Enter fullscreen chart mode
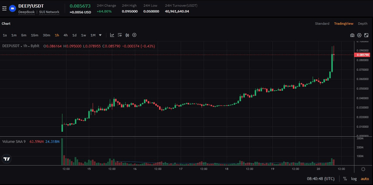Screen dimensions: 373x185 pos(366,35)
